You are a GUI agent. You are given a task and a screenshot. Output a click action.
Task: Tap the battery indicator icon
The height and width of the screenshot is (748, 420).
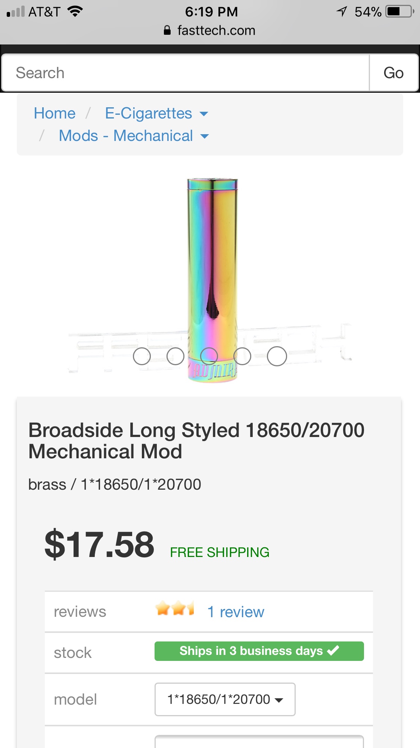click(x=400, y=12)
